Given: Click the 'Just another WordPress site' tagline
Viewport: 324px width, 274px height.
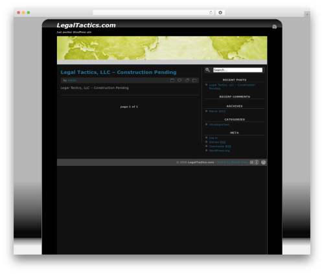Looking at the screenshot, I should [74, 32].
